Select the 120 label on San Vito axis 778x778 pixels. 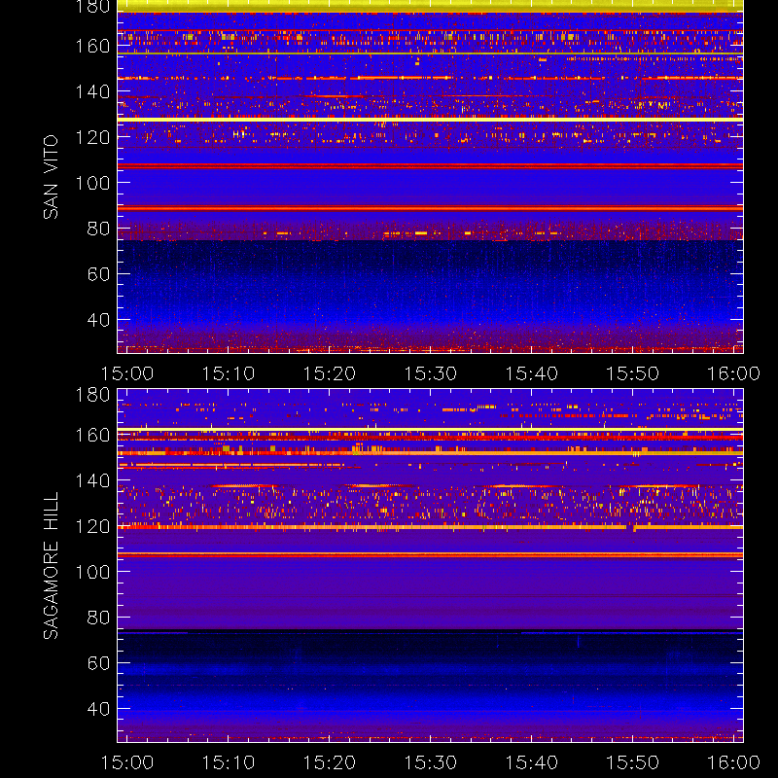coord(92,137)
